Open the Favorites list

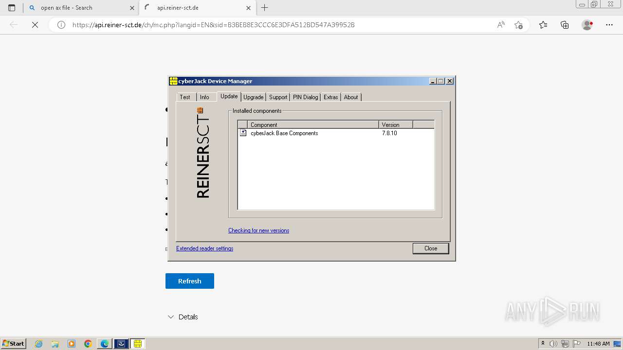coord(543,25)
